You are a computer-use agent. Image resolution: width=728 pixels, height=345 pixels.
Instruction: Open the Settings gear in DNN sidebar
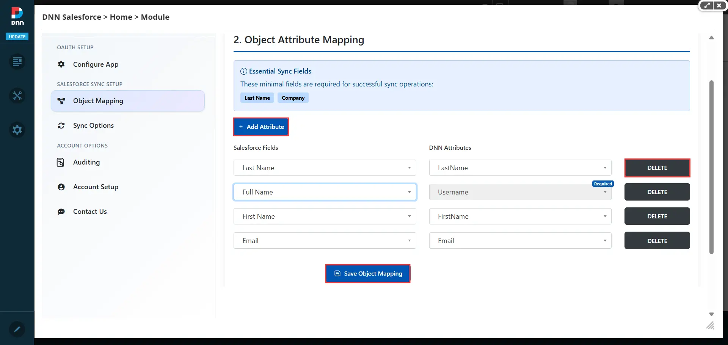(17, 130)
